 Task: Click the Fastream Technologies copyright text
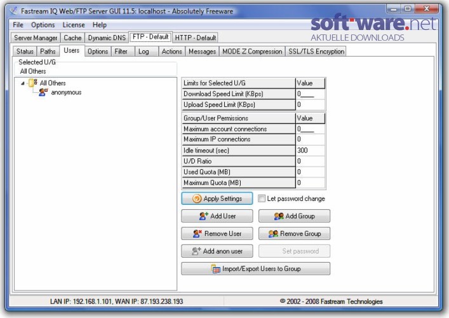pos(331,301)
